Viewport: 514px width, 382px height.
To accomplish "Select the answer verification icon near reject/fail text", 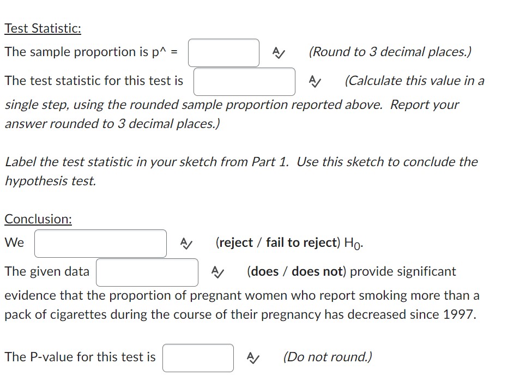I will [185, 244].
